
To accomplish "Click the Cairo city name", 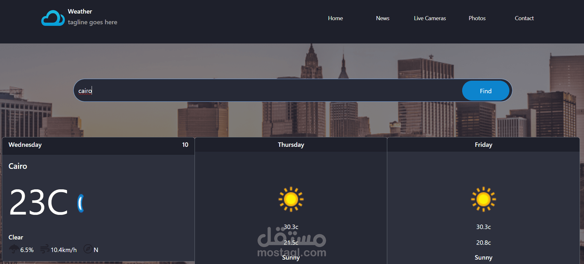I will click(18, 166).
